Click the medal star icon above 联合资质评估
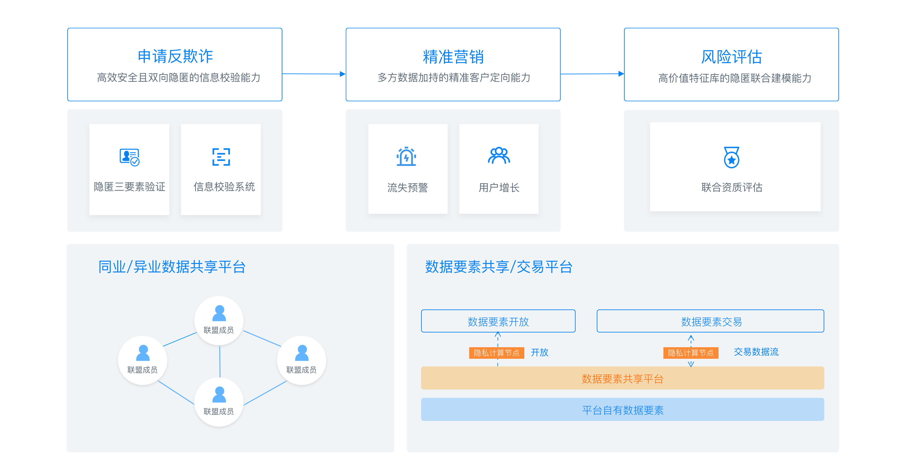This screenshot has height=476, width=923. pyautogui.click(x=731, y=157)
